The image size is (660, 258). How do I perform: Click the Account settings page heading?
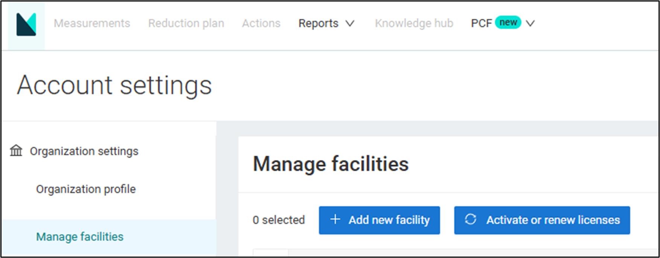pos(114,85)
